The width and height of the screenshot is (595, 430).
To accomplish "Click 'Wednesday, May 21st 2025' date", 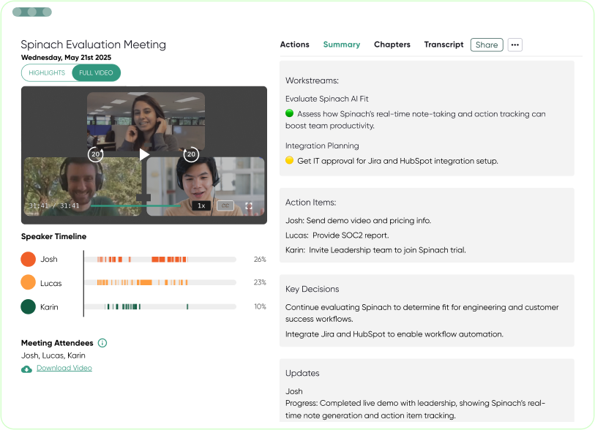I will click(66, 58).
